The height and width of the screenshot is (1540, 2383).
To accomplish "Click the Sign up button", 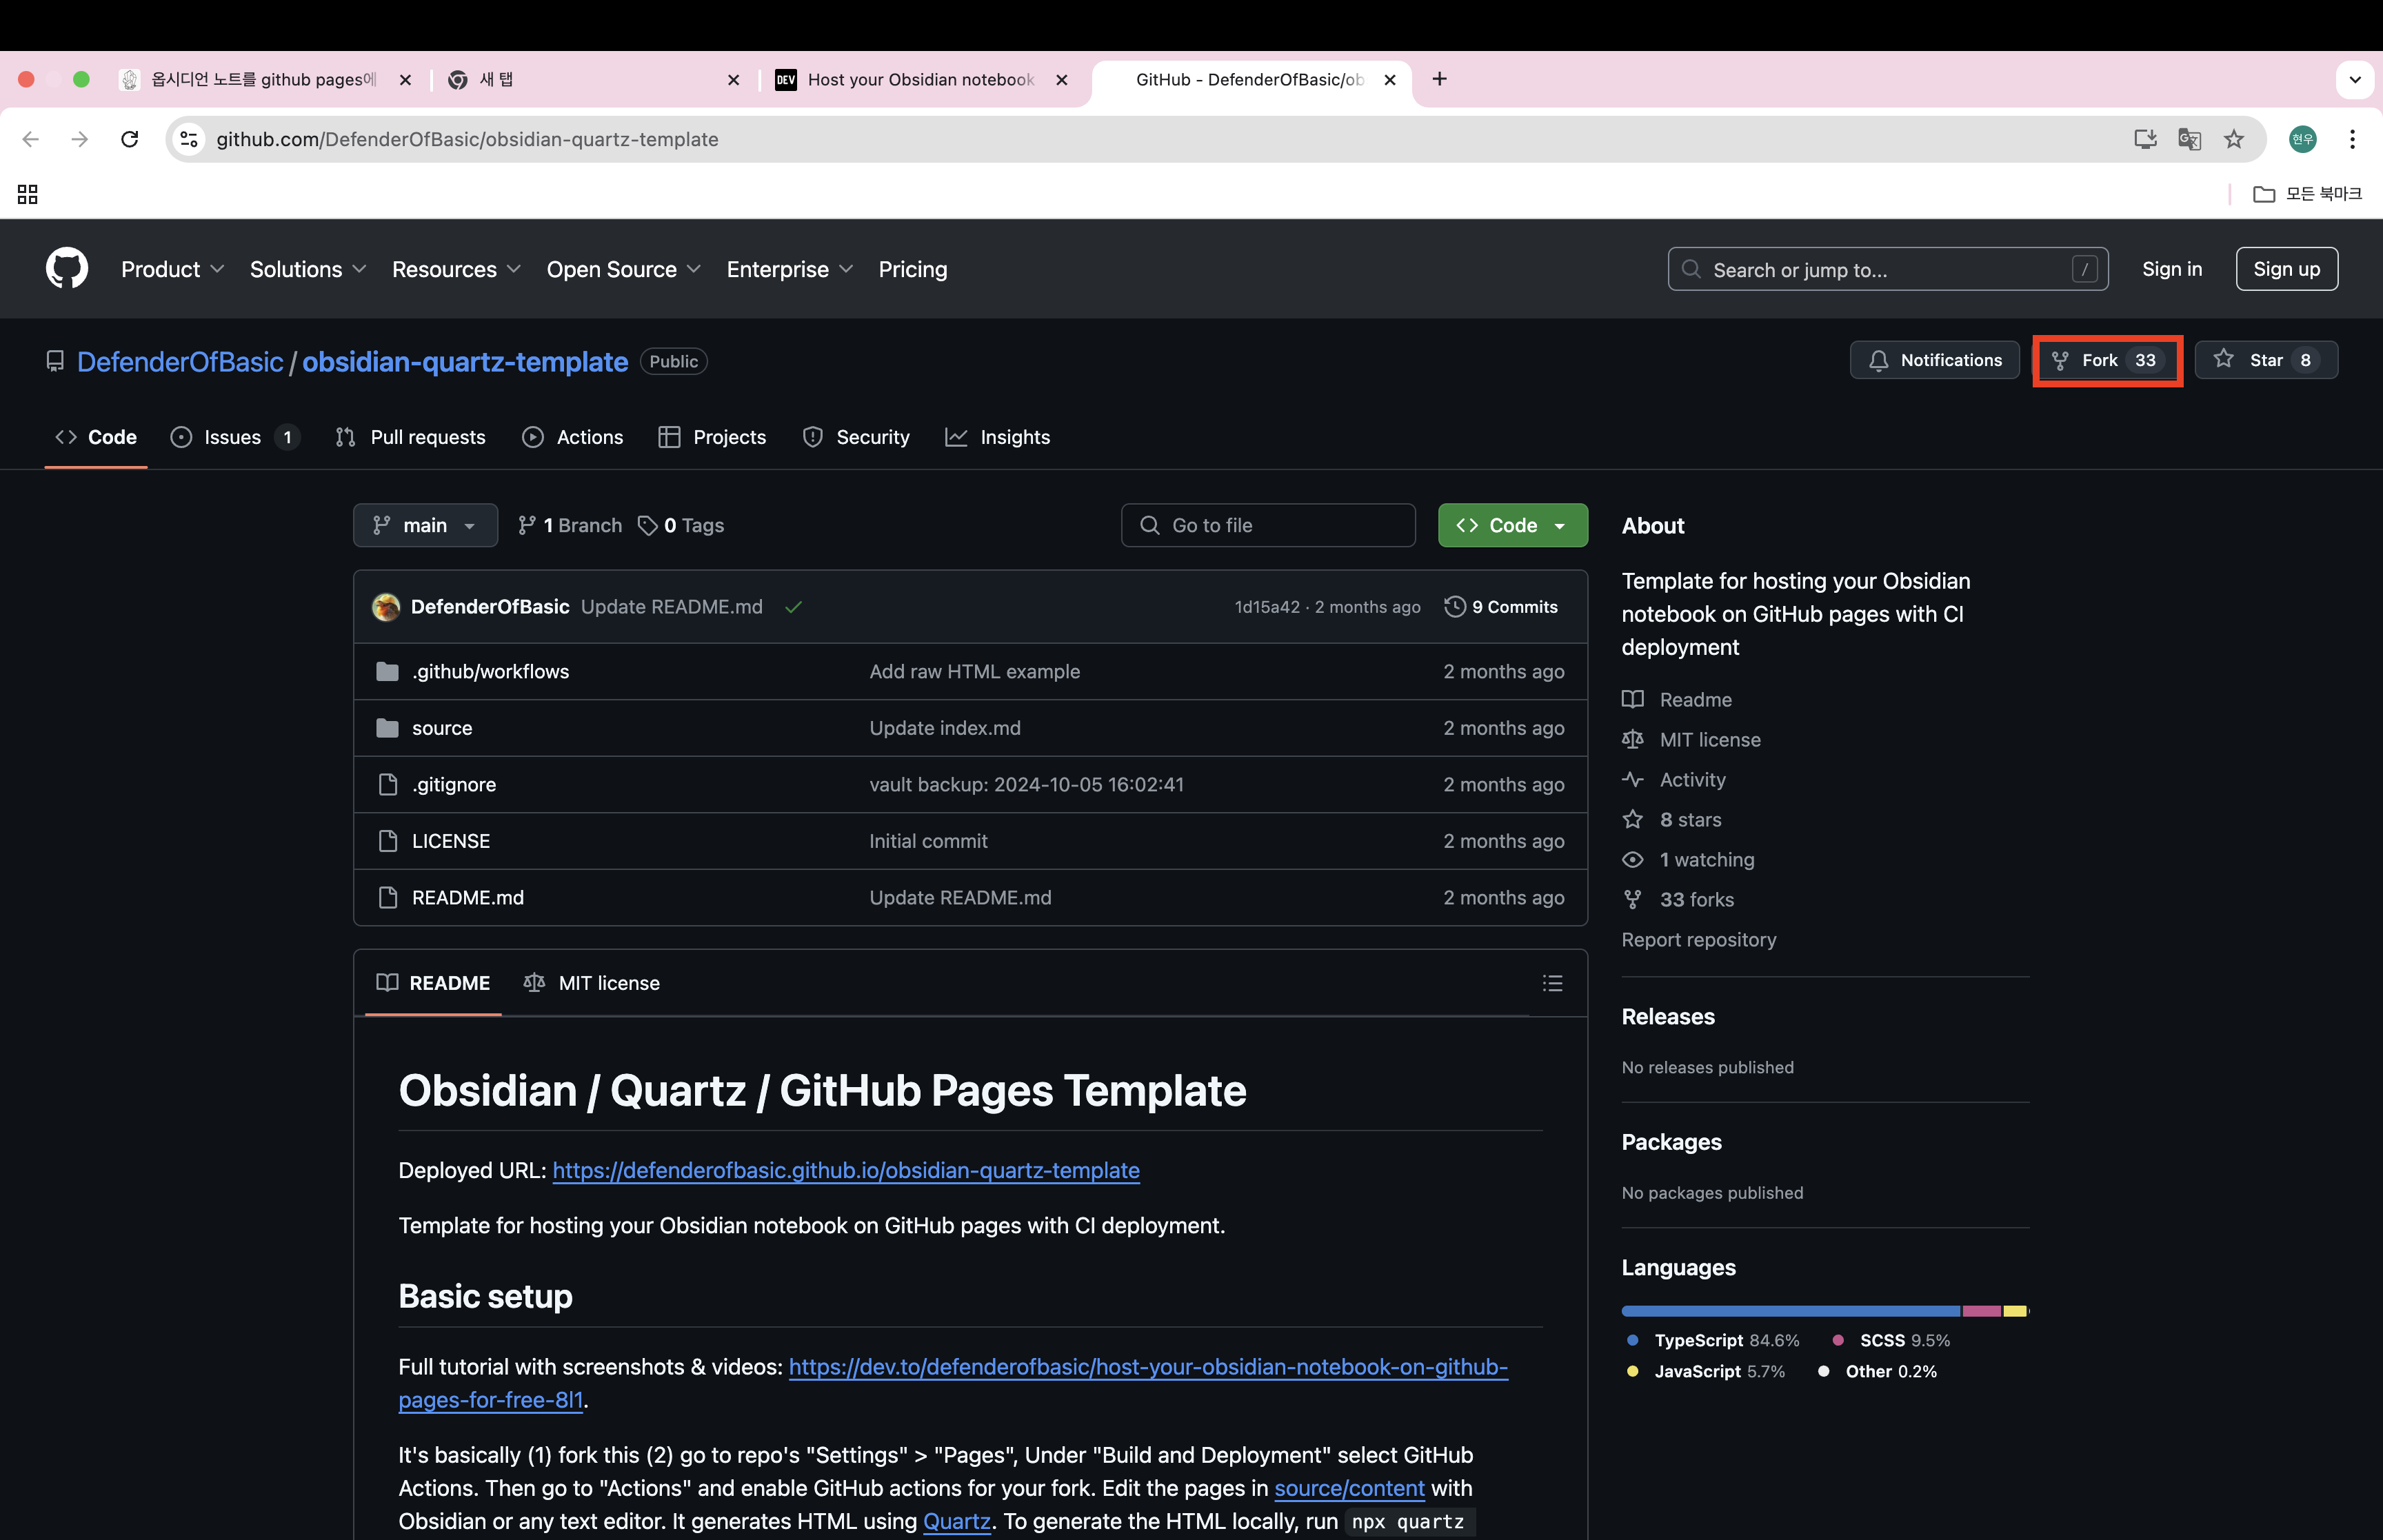I will [x=2286, y=269].
